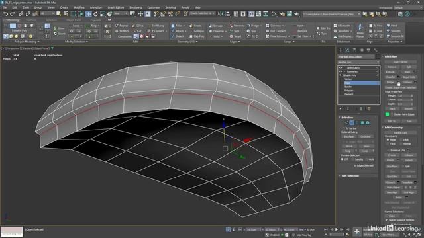
Task: Select the Rotate tool icon
Action: pos(95,14)
